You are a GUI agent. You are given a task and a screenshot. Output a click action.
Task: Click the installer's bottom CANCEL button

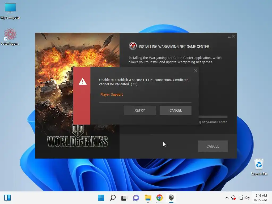(213, 146)
